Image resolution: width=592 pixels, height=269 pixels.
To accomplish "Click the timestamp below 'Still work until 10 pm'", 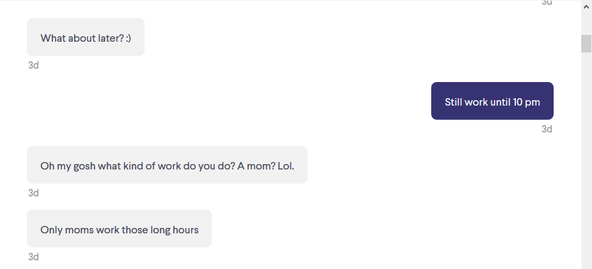I will pyautogui.click(x=547, y=129).
